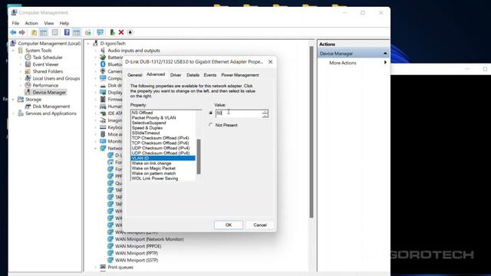The width and height of the screenshot is (491, 276).
Task: Click the Property list scrollbar thumb
Action: coord(199,156)
